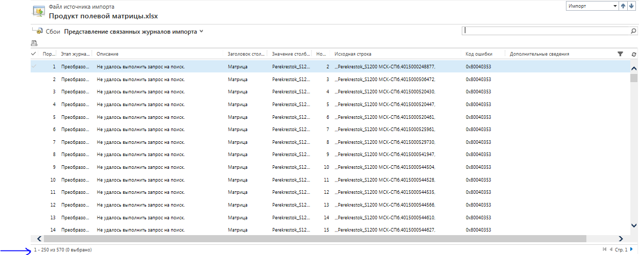
Task: Go to next page of records
Action: pyautogui.click(x=631, y=249)
